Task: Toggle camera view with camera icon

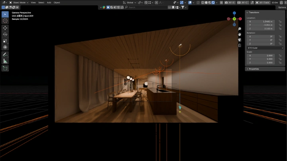Action: (240, 40)
